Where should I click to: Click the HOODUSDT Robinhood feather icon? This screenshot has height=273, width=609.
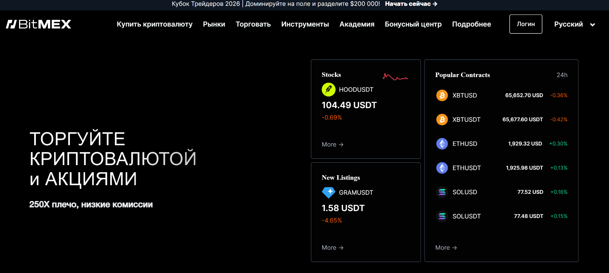[329, 90]
